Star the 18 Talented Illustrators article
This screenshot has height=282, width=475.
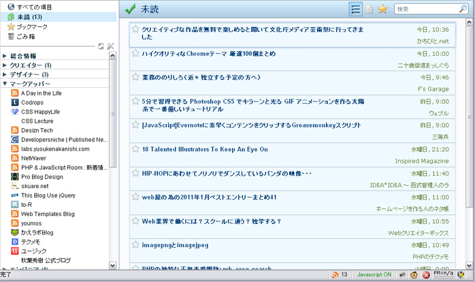(x=135, y=150)
